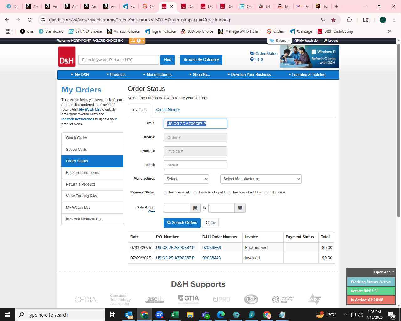Open the bookmarks apps grid icon
Screen dimensions: 401x321
point(8,31)
